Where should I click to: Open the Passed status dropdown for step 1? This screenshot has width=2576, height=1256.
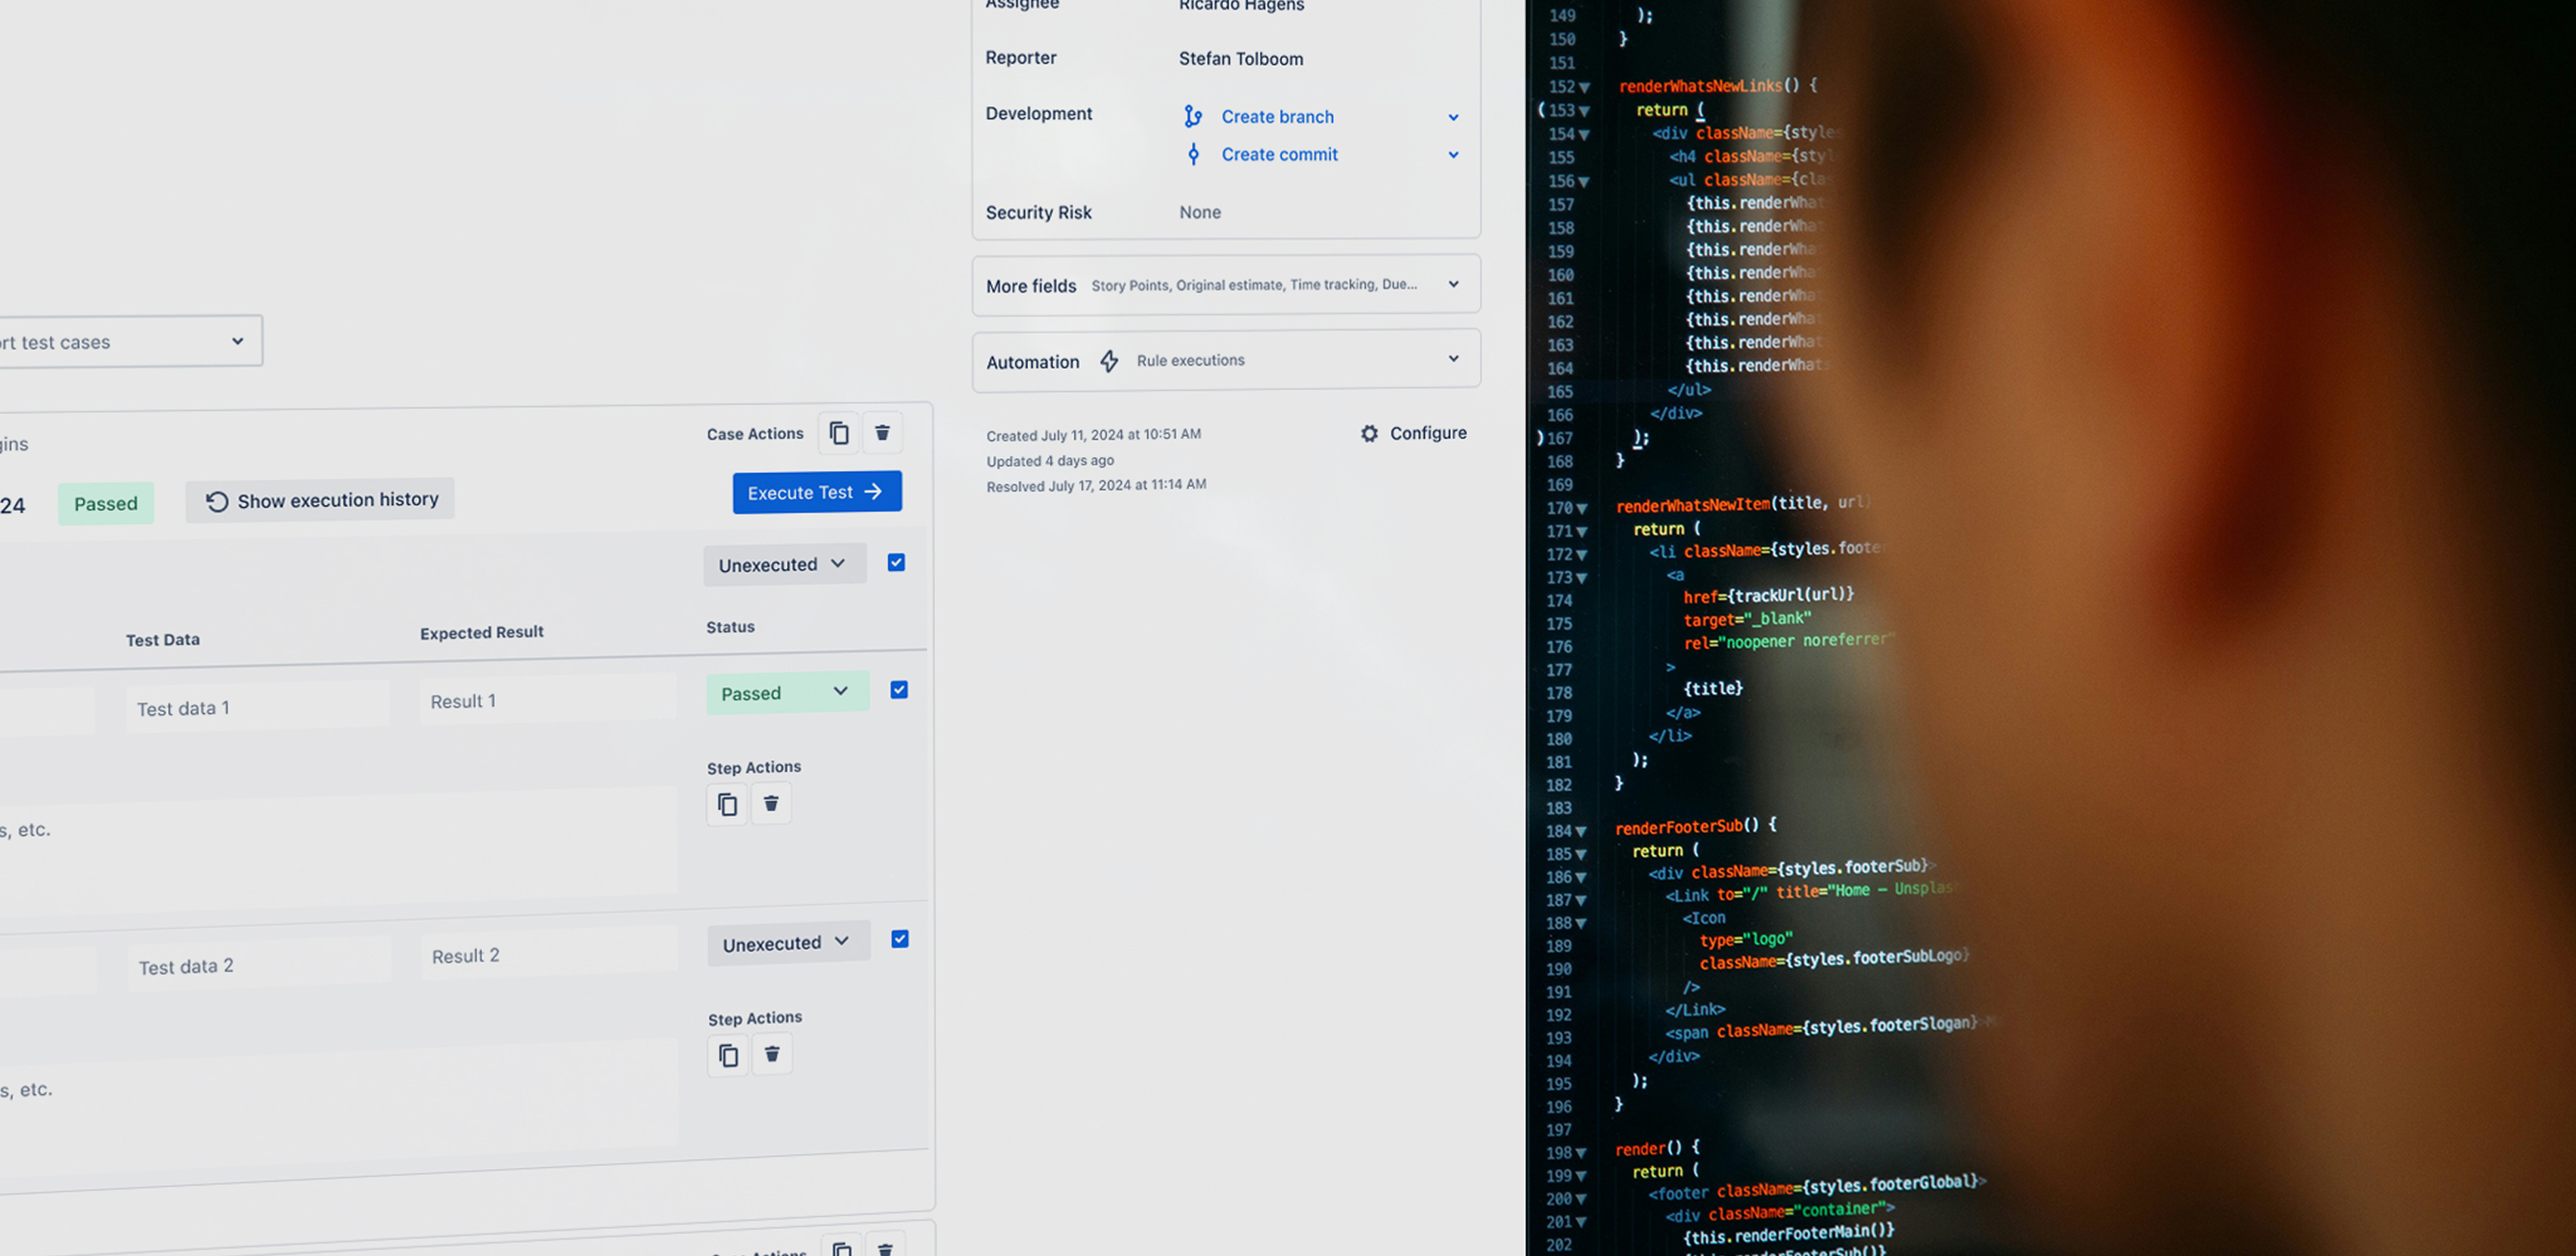pos(787,692)
